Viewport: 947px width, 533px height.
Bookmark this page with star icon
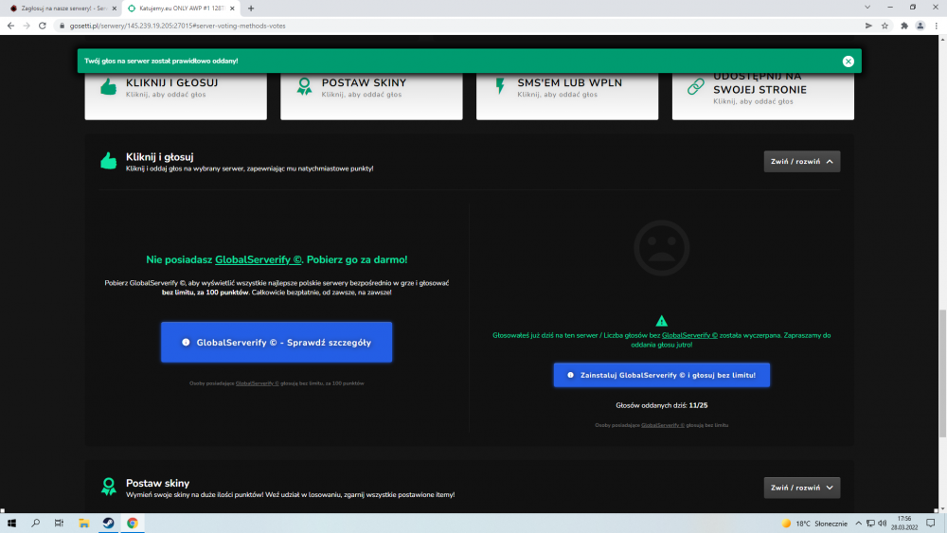(x=884, y=26)
